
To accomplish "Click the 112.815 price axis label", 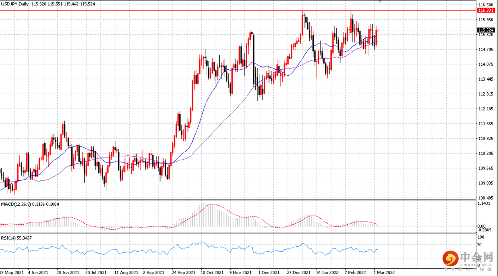I will coord(485,94).
